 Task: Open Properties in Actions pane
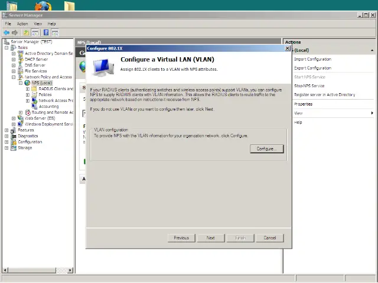(303, 104)
